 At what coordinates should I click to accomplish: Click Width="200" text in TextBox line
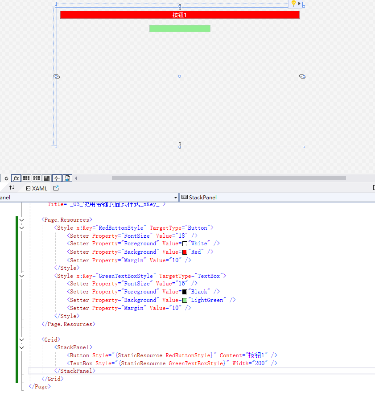[x=250, y=363]
